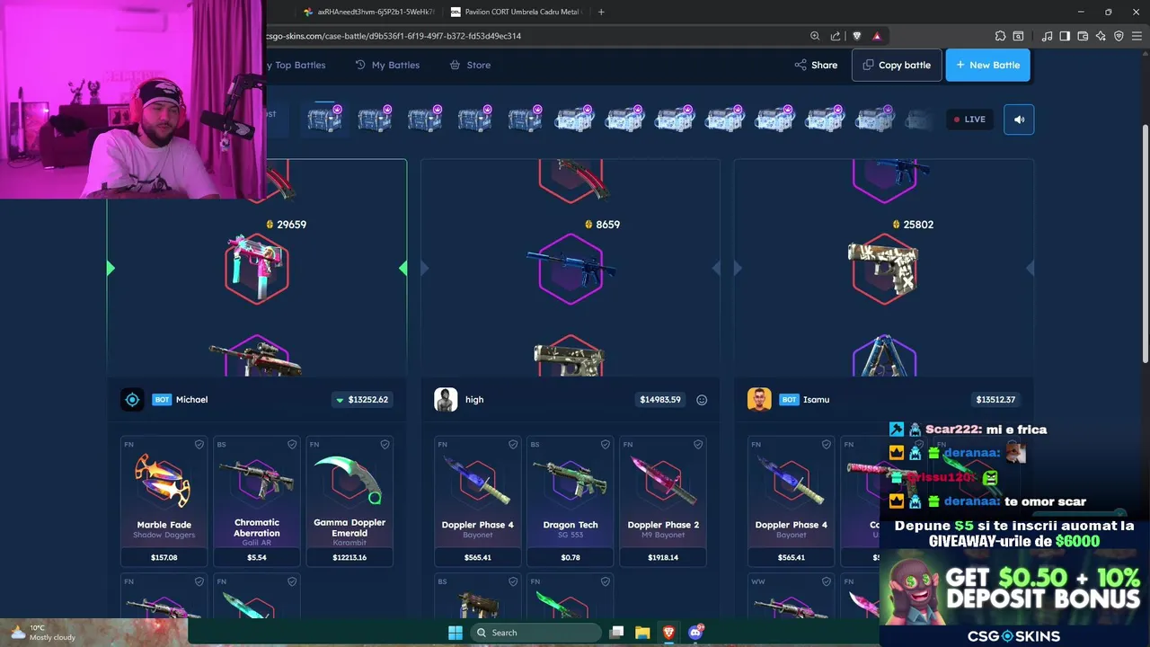Click the blue rifle worth 8659 coins
This screenshot has height=647, width=1150.
(x=571, y=267)
